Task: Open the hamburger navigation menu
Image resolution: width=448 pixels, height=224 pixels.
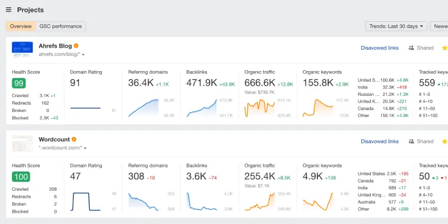Action: click(x=8, y=10)
